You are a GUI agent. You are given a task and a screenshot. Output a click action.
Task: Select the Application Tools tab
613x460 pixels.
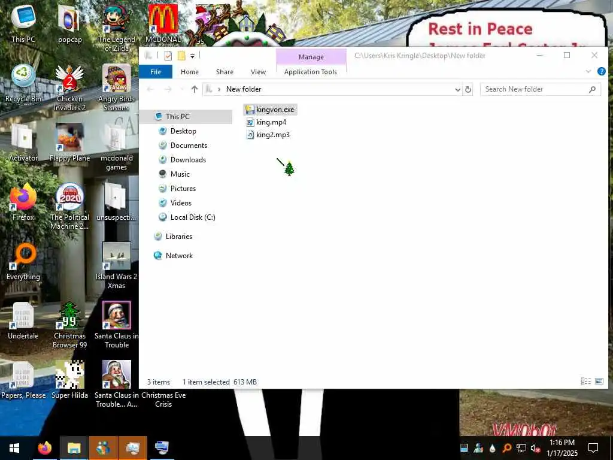pos(311,72)
